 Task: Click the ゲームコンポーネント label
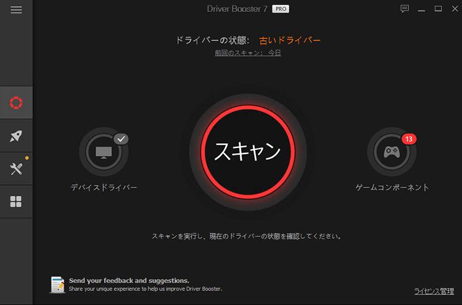(x=392, y=187)
